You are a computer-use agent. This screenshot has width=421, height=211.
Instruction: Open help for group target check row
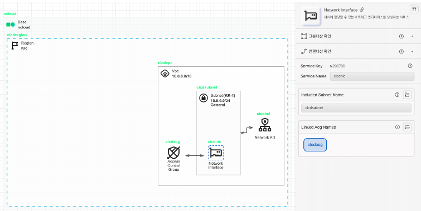click(x=401, y=36)
